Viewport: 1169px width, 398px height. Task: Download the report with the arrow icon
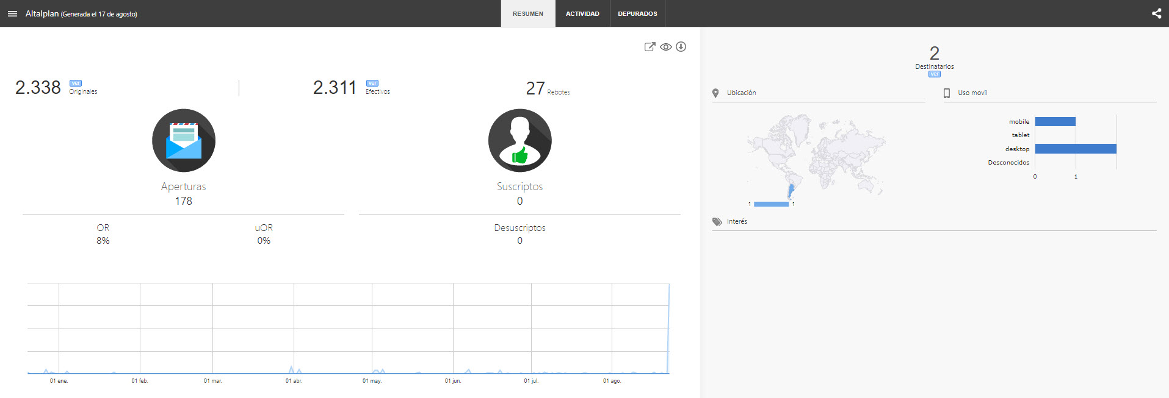click(x=681, y=47)
